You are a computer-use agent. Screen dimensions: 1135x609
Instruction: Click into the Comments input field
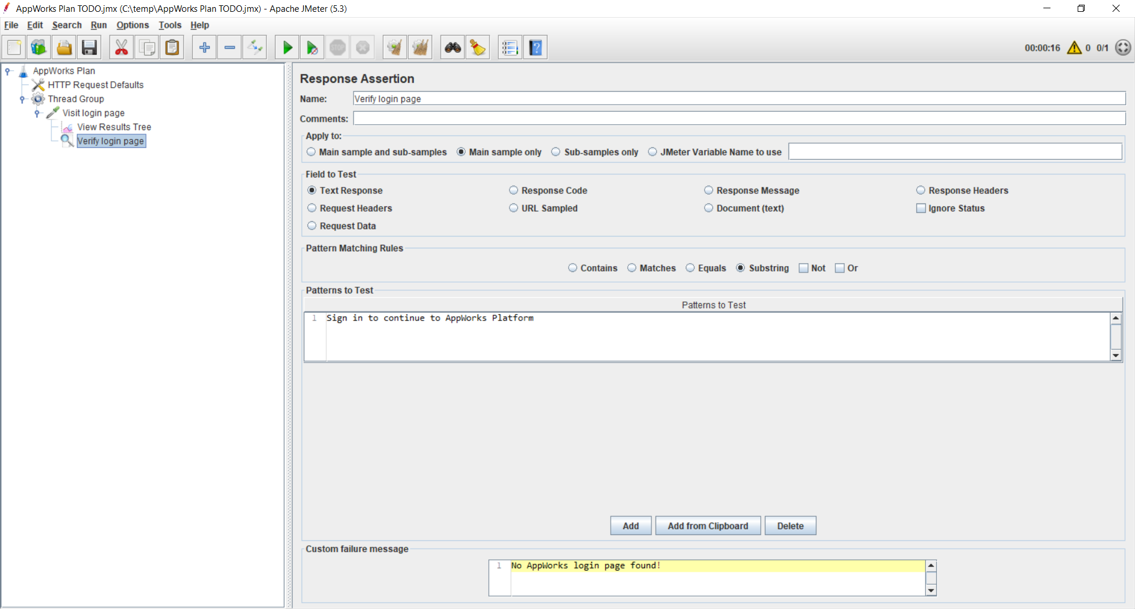pyautogui.click(x=739, y=119)
